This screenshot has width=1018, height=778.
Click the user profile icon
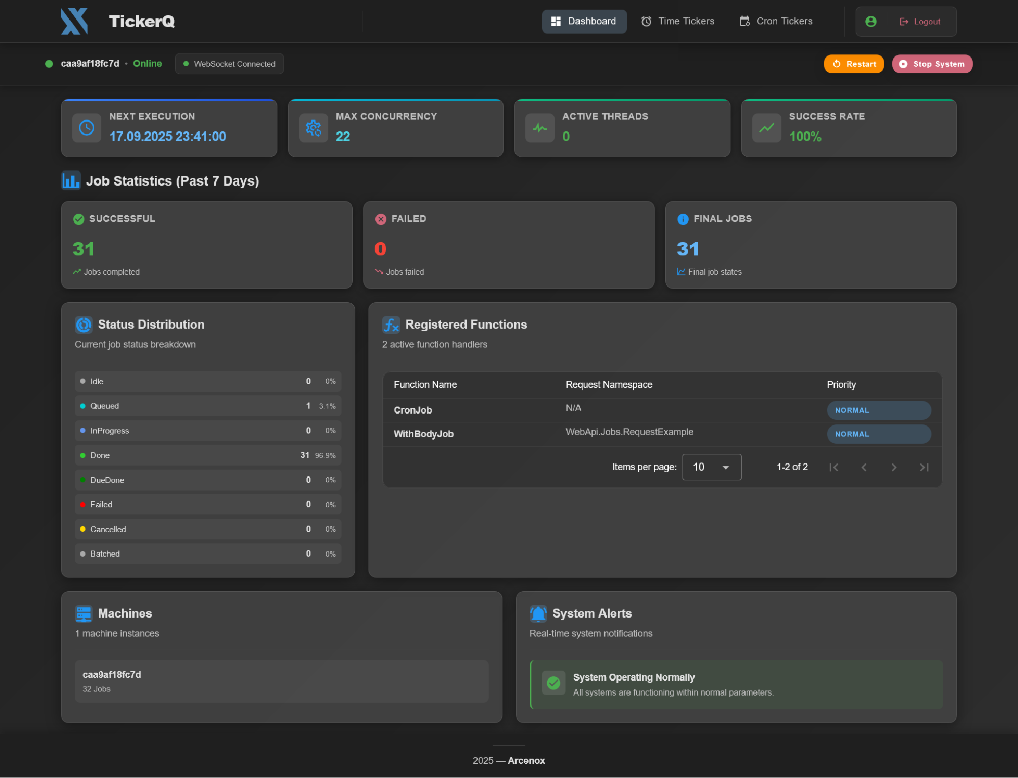pyautogui.click(x=871, y=21)
